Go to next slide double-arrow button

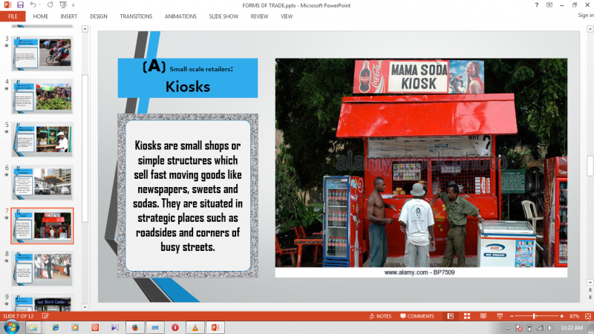click(590, 298)
